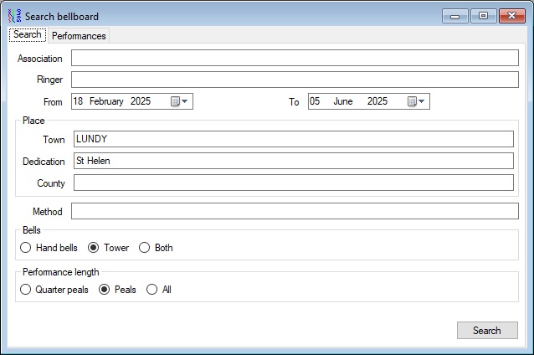This screenshot has width=534, height=355.
Task: Switch to the Search tab
Action: 27,35
